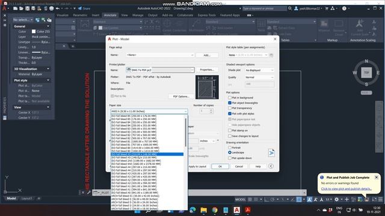The image size is (385, 216).
Task: Toggle highlighted object snap icon in status bar
Action: coord(299,199)
